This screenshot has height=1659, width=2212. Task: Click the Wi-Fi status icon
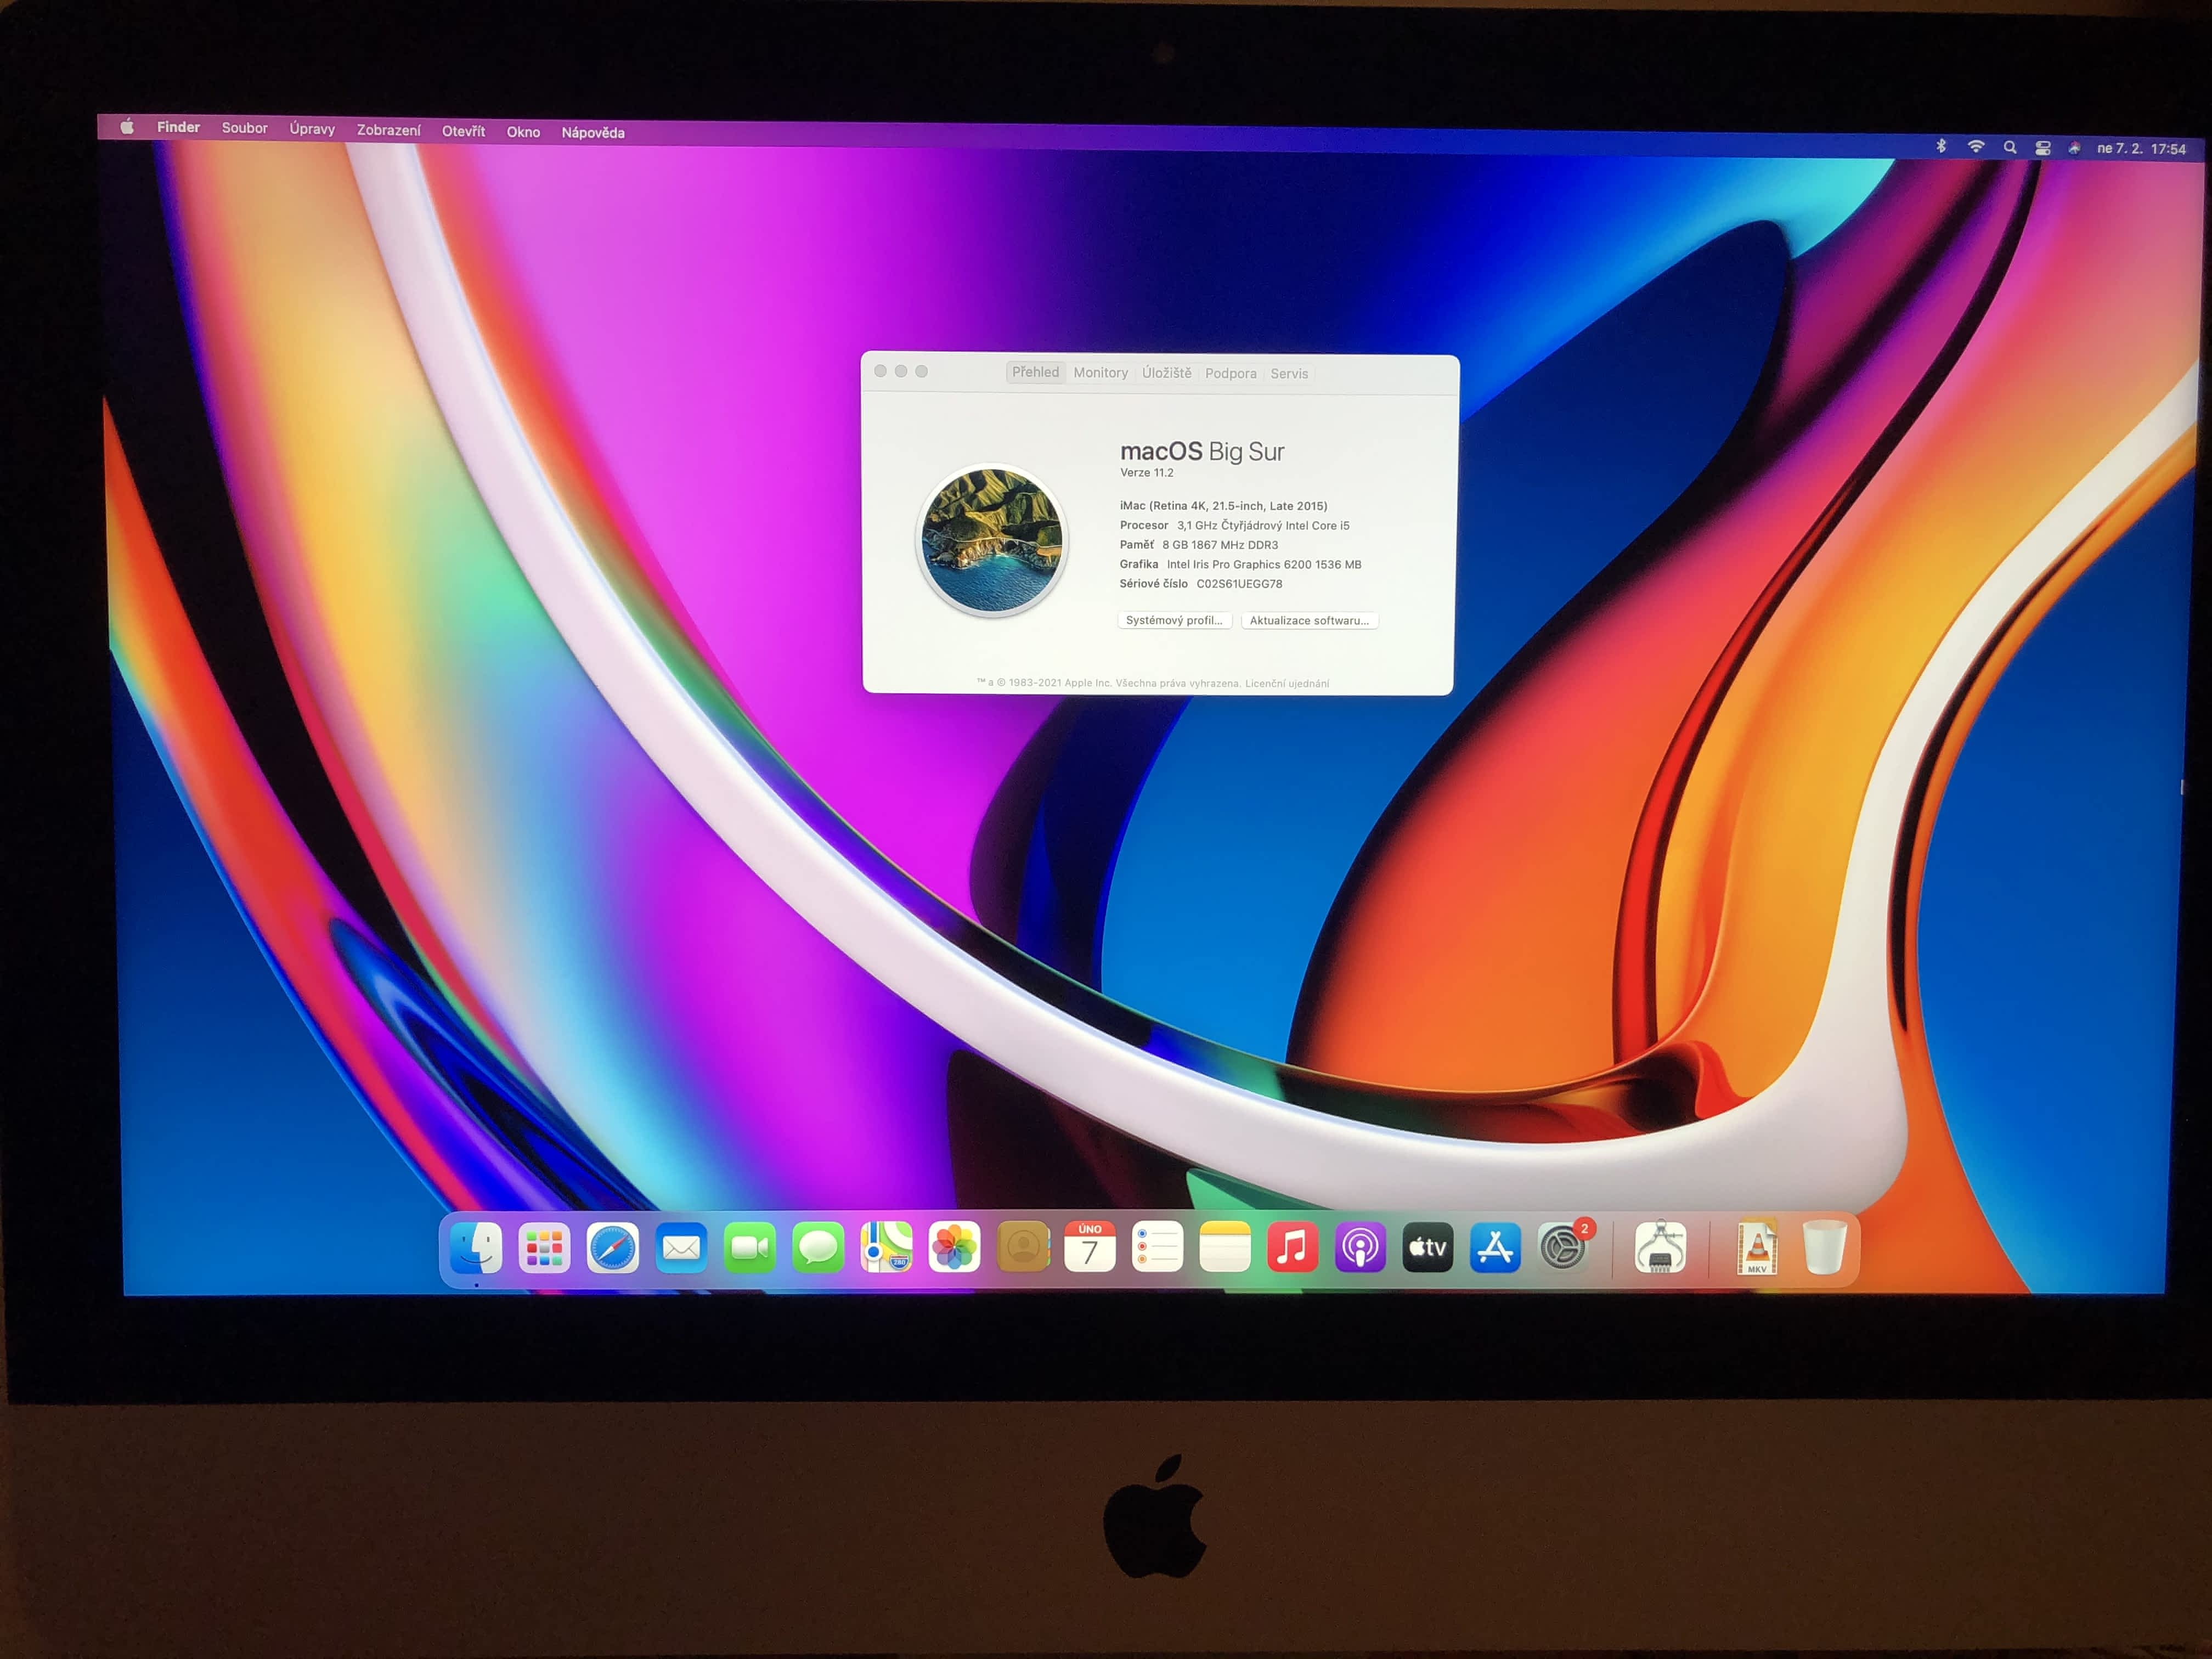(1976, 147)
